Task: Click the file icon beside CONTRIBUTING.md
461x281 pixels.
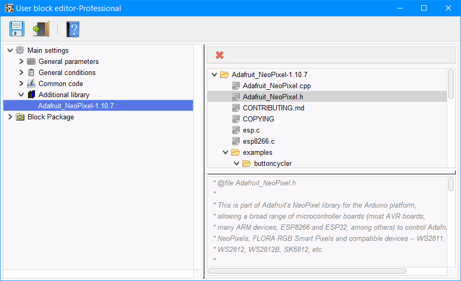Action: [x=236, y=108]
